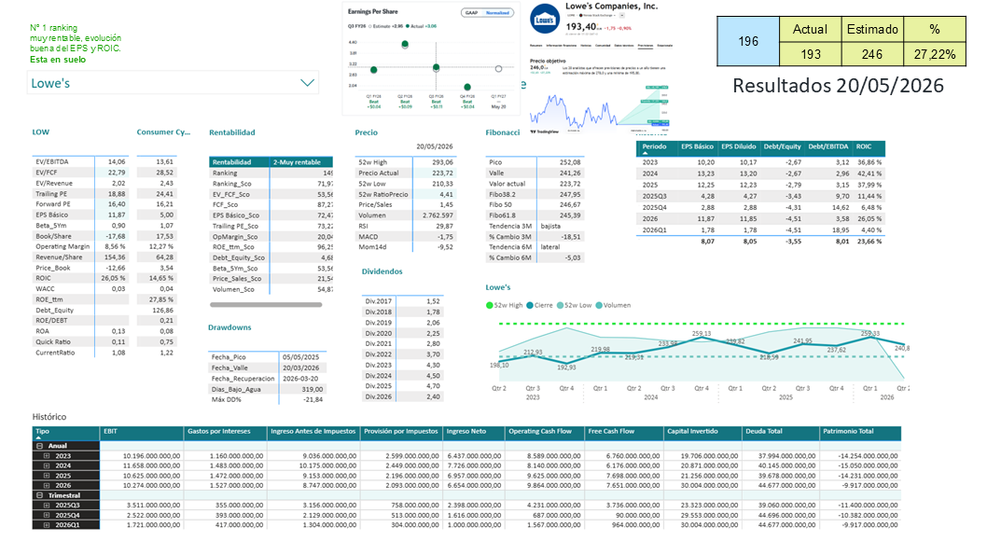Screen dimensions: 987x555
Task: Click the RSI value 29,87
Action: pyautogui.click(x=444, y=226)
